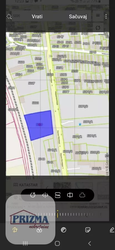Tap the straighten angle ruler slider
Image resolution: width=115 pixels, height=250 pixels.
click(57, 214)
